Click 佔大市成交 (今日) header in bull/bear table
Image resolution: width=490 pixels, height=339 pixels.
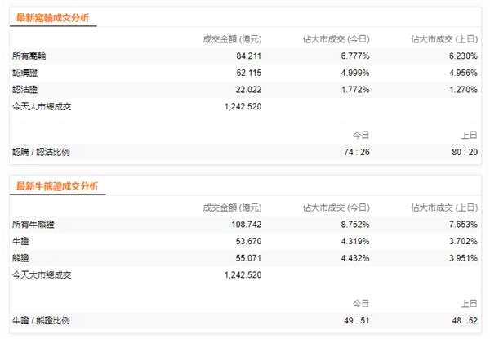coord(336,207)
